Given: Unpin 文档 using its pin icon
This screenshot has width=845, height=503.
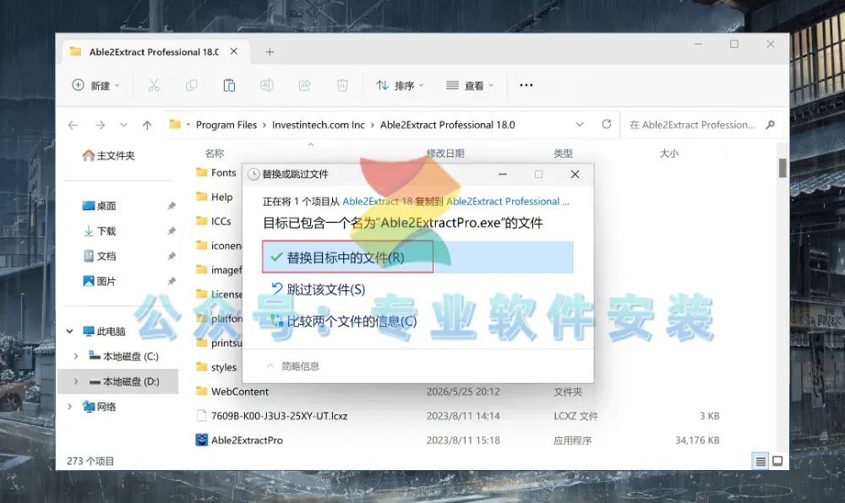Looking at the screenshot, I should coord(172,256).
